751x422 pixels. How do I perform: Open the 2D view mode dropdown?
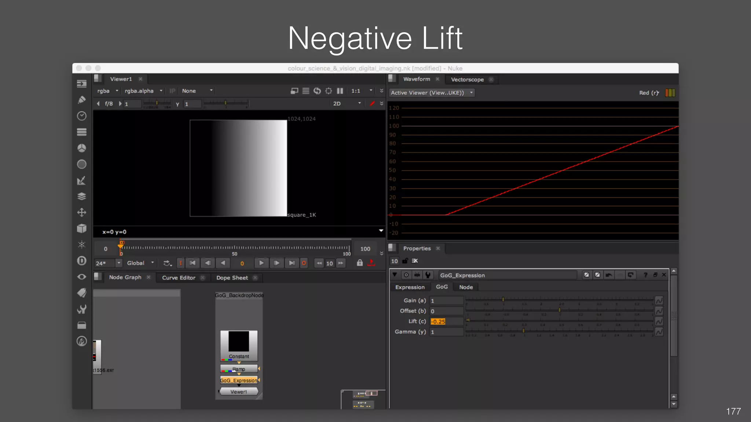pyautogui.click(x=347, y=104)
